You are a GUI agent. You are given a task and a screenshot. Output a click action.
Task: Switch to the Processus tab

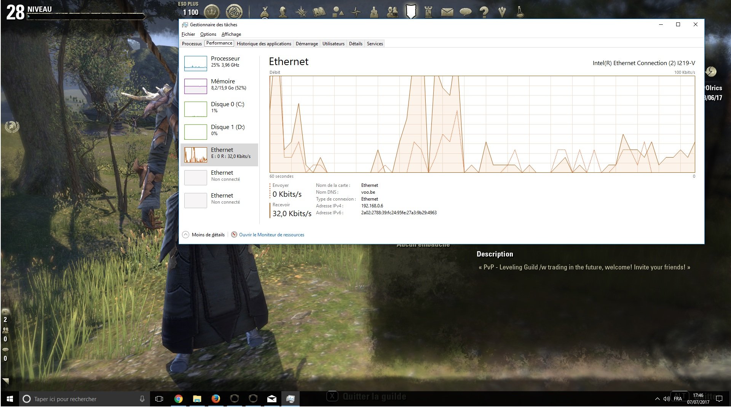coord(192,44)
